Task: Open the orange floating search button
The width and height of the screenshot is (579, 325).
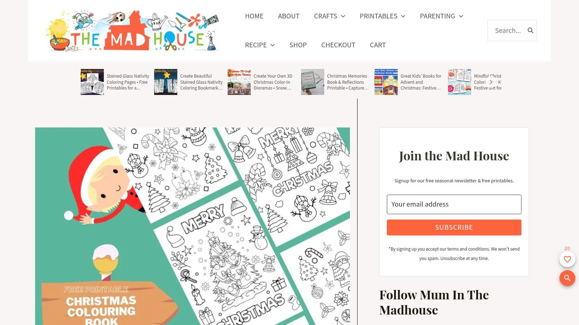Action: [x=567, y=278]
